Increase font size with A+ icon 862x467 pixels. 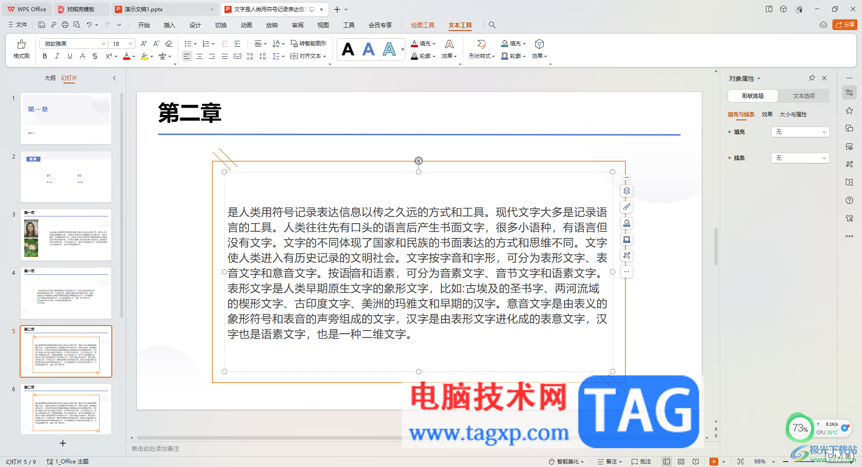tap(144, 44)
